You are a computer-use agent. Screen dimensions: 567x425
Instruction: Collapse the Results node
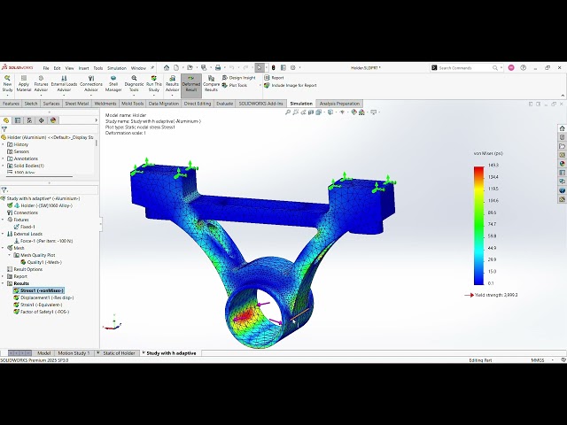pos(4,283)
